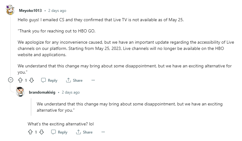The image size is (242, 141).
Task: Share Meyoko1013's comment
Action: [x=74, y=80]
